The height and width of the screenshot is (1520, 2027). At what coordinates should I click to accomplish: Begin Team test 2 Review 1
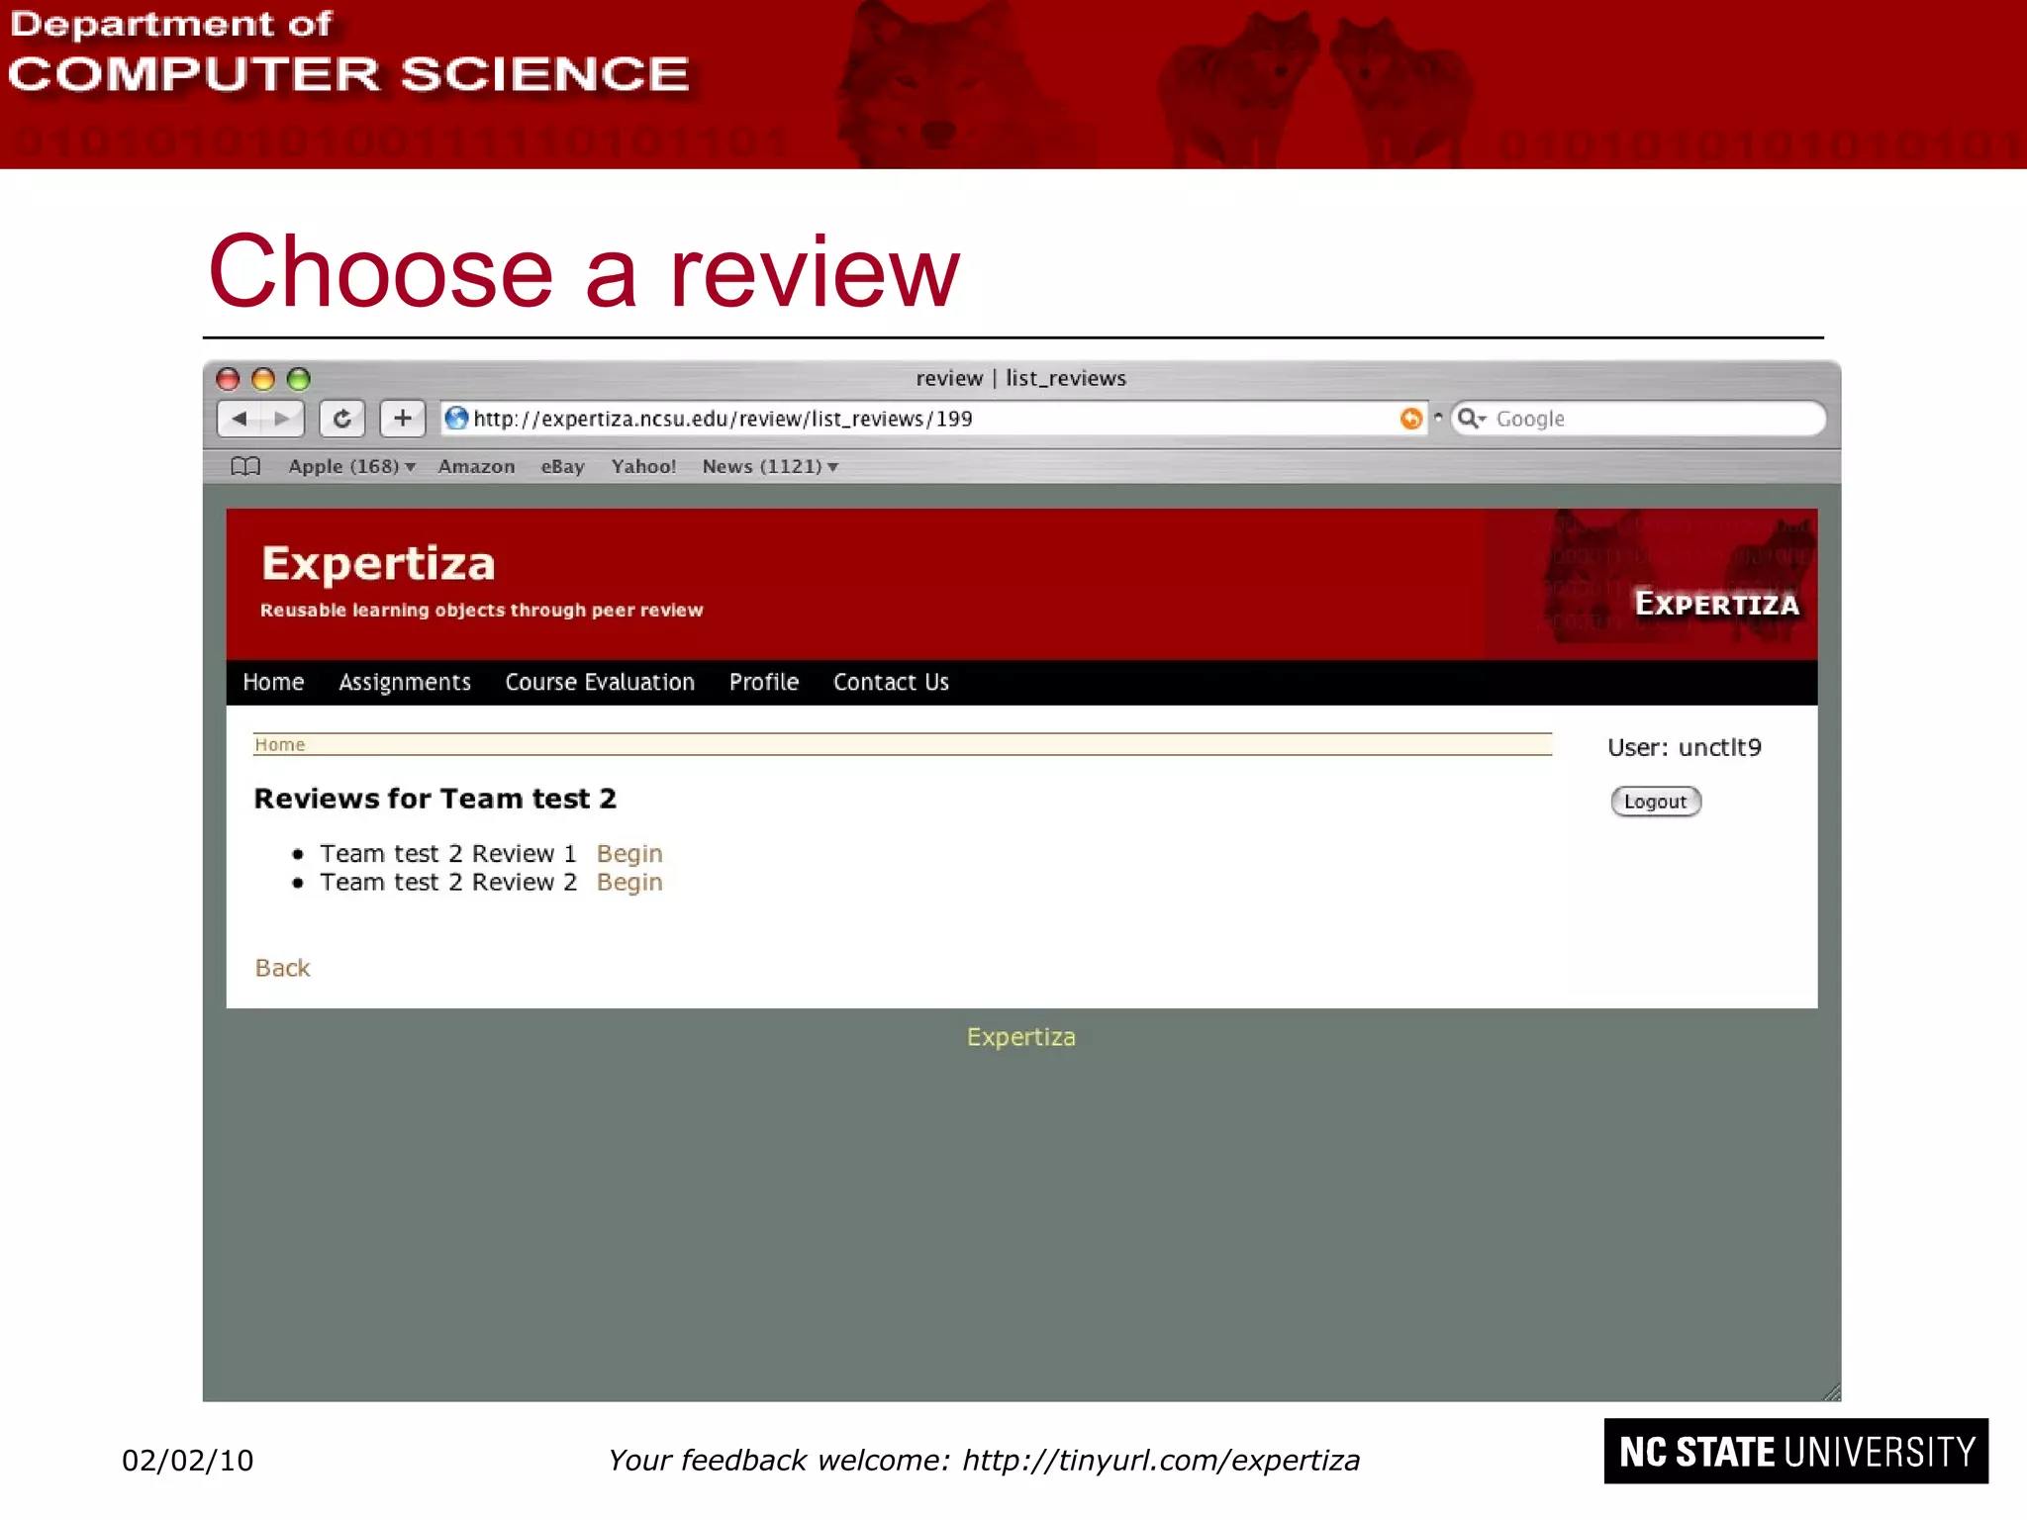click(x=629, y=853)
